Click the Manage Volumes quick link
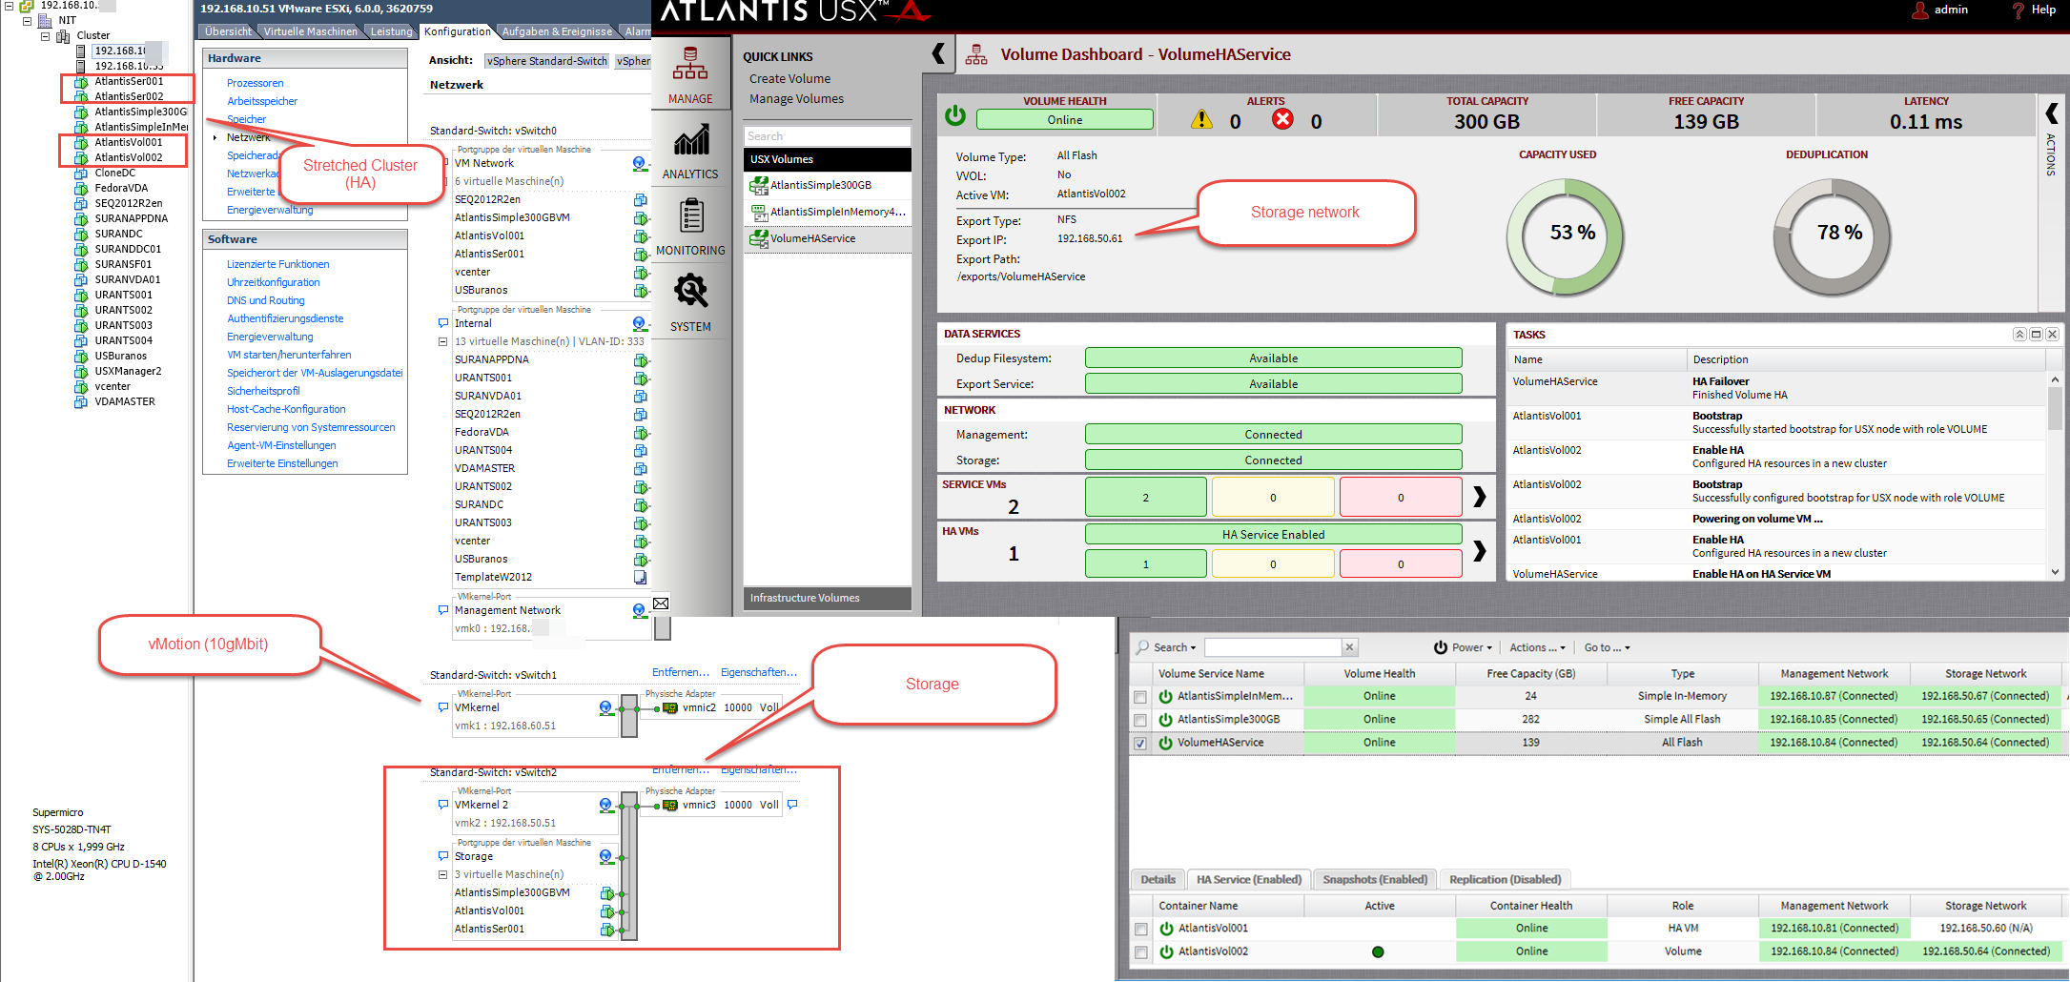2070x982 pixels. click(x=796, y=99)
